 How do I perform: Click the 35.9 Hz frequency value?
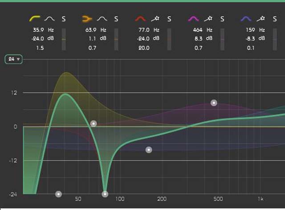click(39, 30)
